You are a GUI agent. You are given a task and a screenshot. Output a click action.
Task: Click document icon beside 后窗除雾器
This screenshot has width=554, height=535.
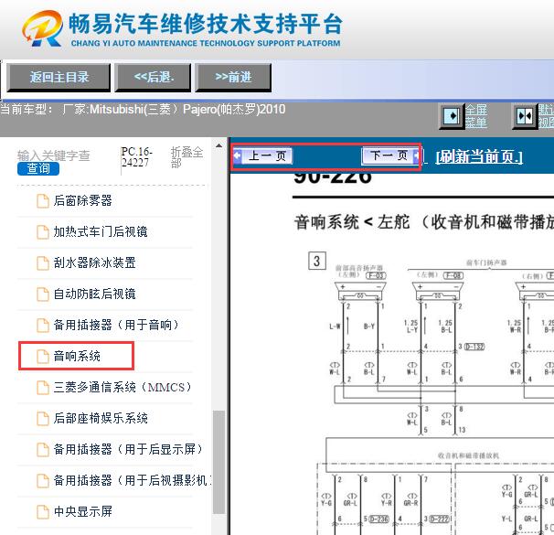43,201
